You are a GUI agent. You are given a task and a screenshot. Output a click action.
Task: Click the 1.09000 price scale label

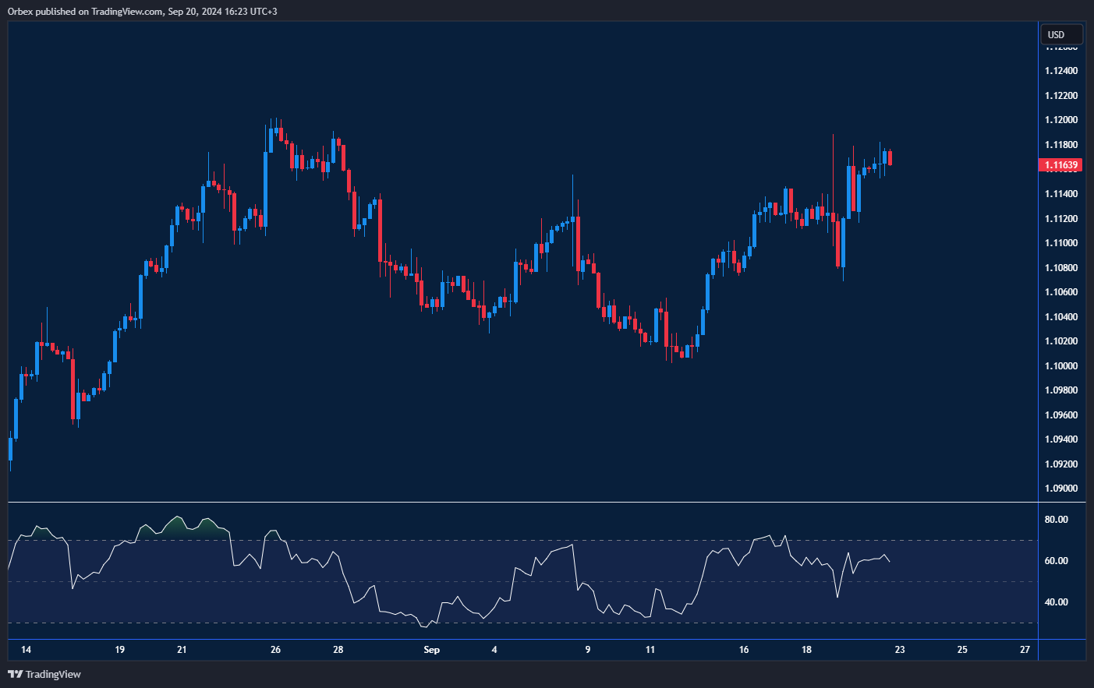pos(1060,489)
